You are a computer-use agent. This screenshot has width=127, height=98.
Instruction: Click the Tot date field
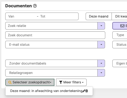[58, 16]
